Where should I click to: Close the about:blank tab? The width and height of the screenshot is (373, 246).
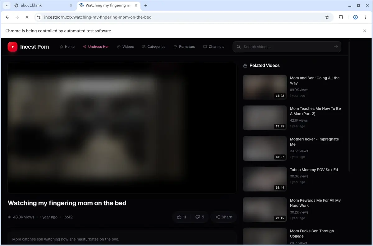(x=71, y=5)
